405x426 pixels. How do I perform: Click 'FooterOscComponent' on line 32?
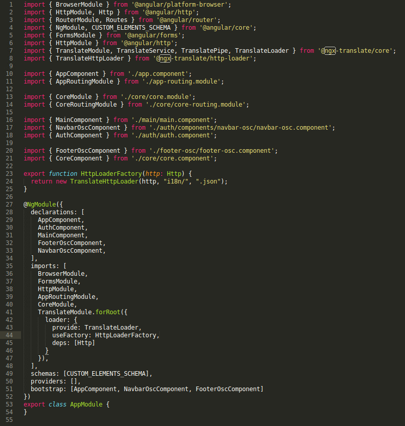[70, 243]
